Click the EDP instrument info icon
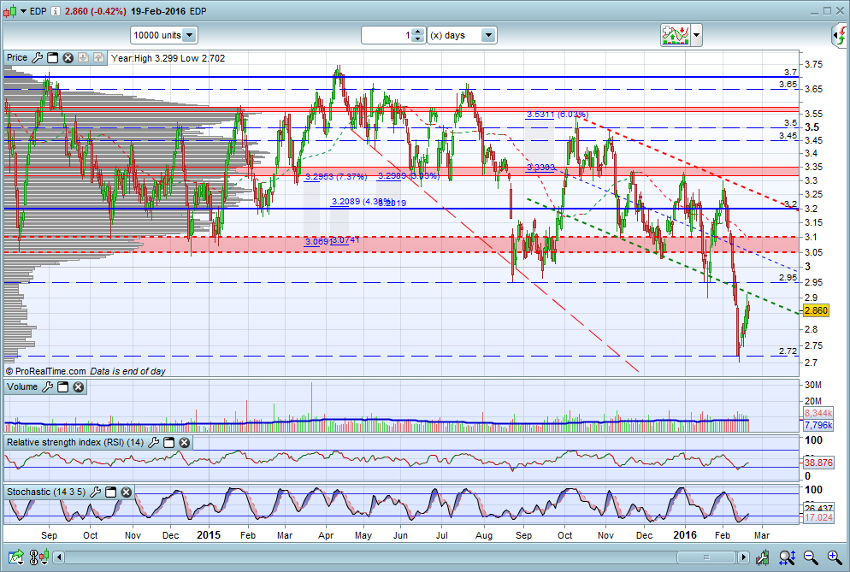 click(56, 10)
